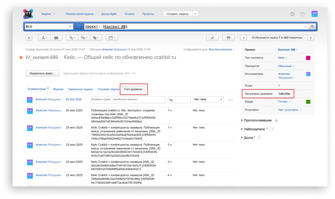Expand the Доски section
The image size is (335, 199).
[242, 137]
